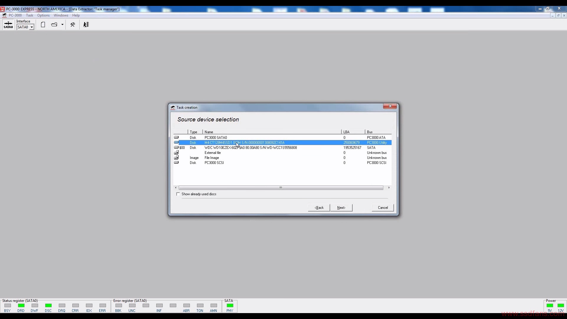Click the walking man exit icon

(x=86, y=25)
